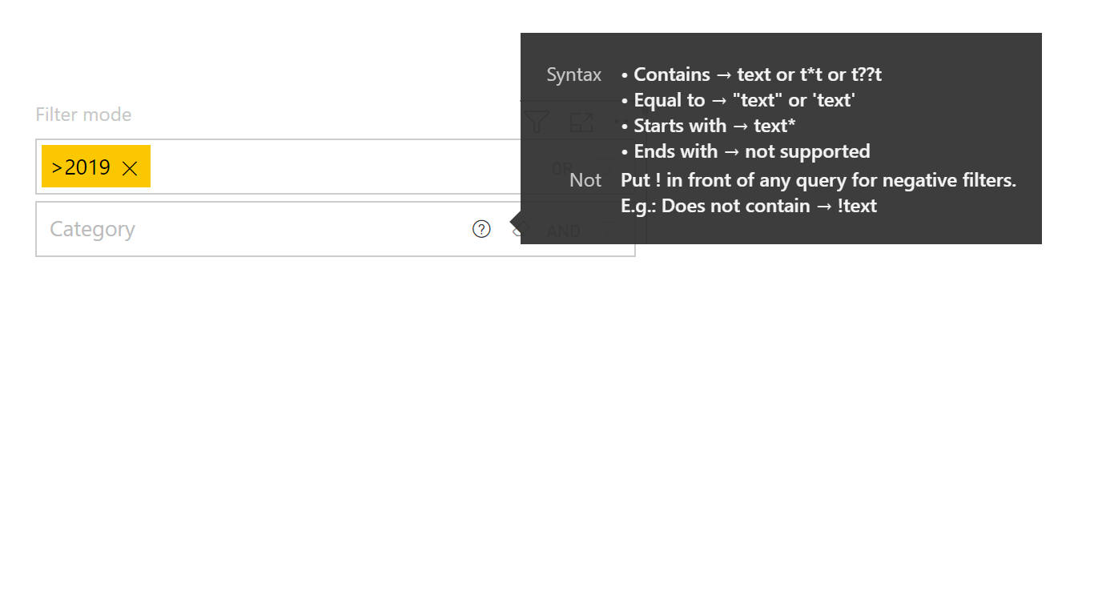This screenshot has width=1094, height=615.
Task: Click the Contains syntax line in tooltip
Action: pyautogui.click(x=751, y=74)
